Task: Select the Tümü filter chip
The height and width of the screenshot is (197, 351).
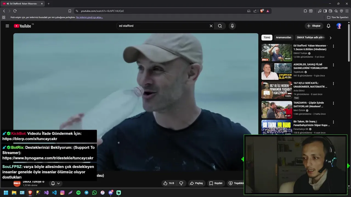Action: (267, 37)
